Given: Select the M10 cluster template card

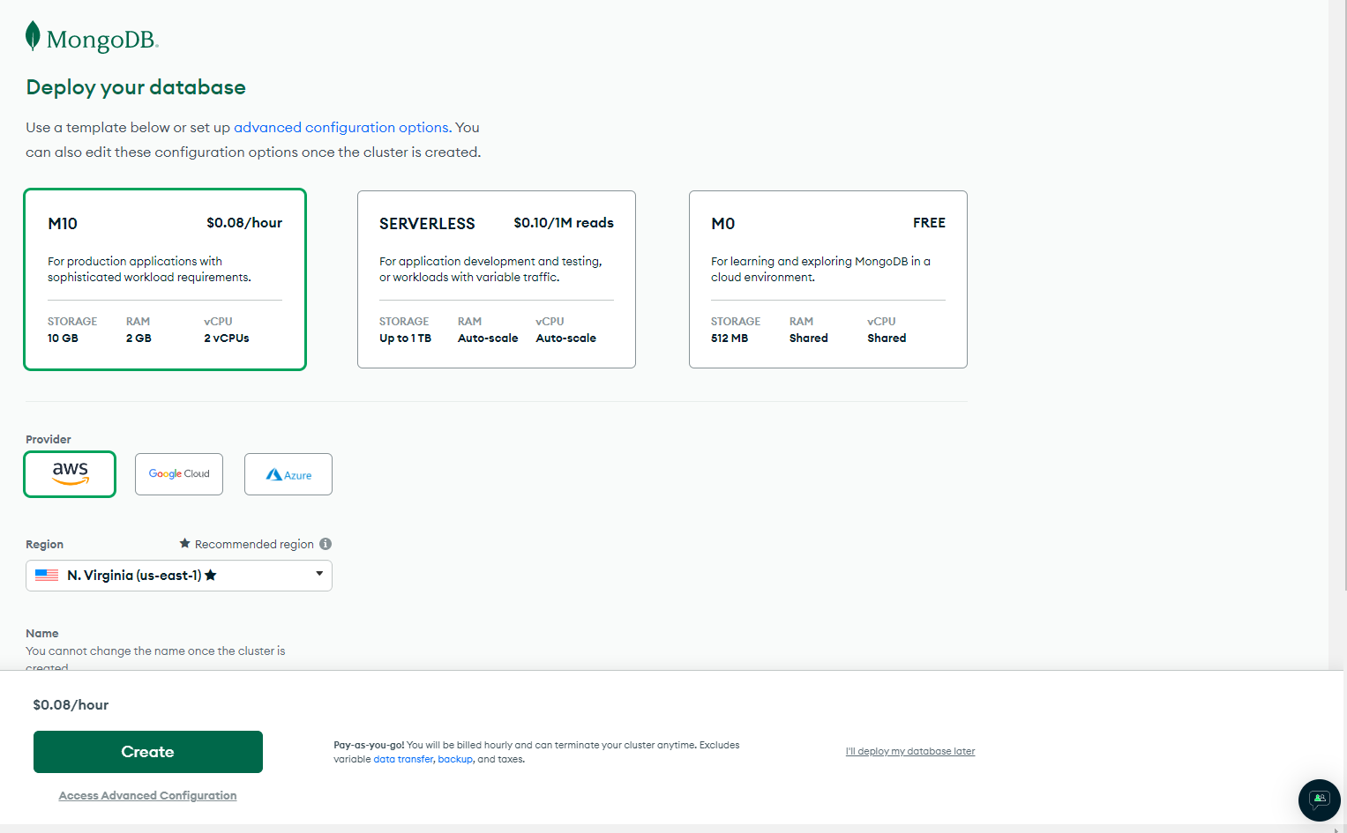Looking at the screenshot, I should (x=165, y=279).
